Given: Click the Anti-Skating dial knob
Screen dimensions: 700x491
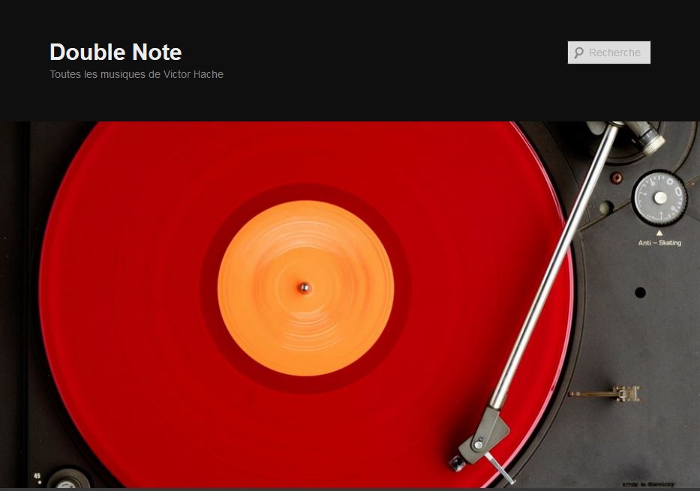Looking at the screenshot, I should pyautogui.click(x=659, y=198).
